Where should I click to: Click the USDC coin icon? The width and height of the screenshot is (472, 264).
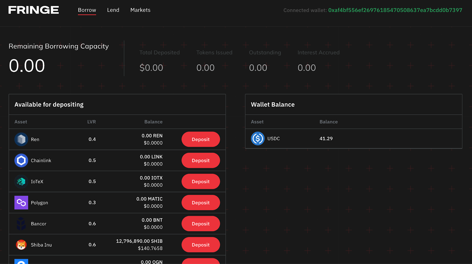pos(258,138)
